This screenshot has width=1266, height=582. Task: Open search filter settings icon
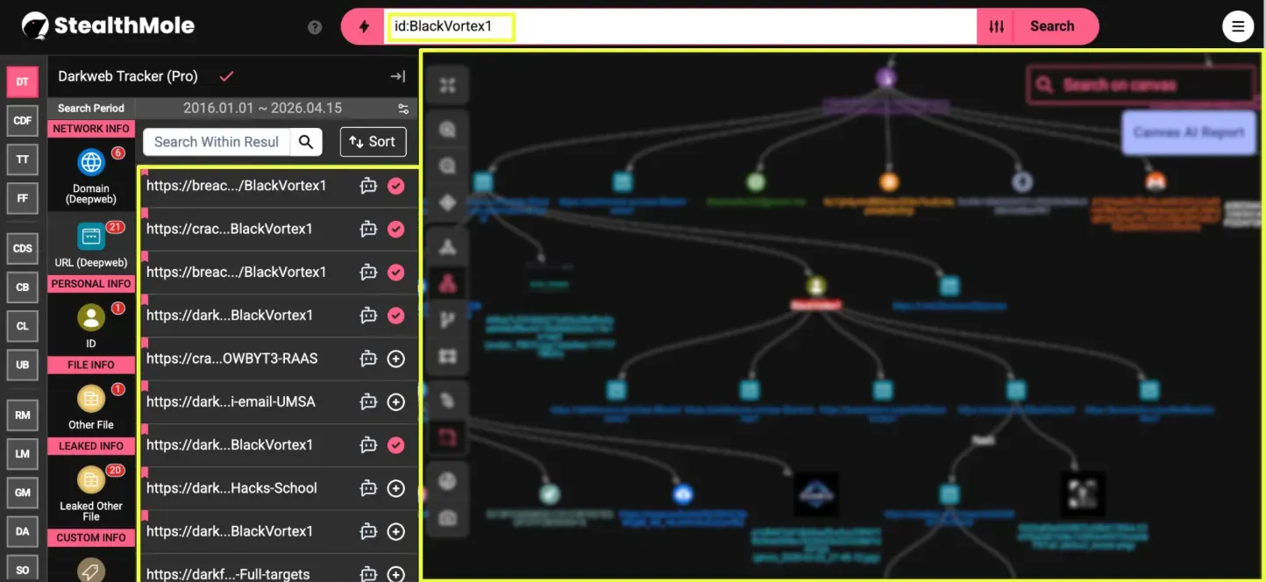996,26
